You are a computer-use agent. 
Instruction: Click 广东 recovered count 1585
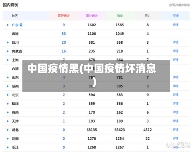click(x=120, y=25)
